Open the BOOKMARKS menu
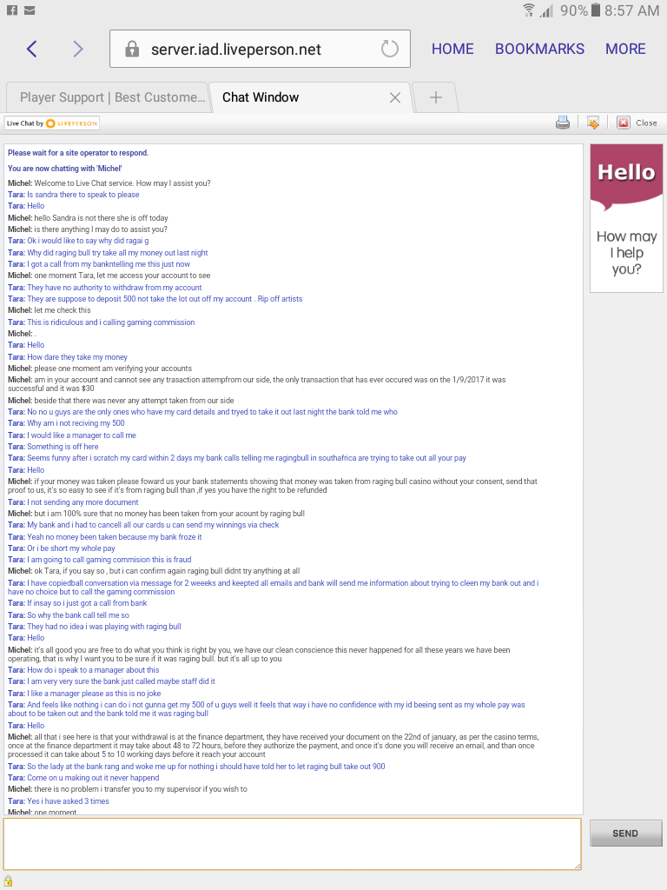This screenshot has height=890, width=667. [539, 49]
